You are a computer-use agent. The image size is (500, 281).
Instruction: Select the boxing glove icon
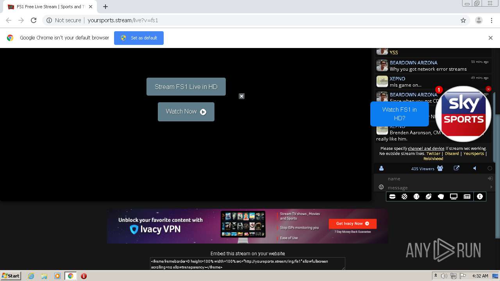click(441, 197)
